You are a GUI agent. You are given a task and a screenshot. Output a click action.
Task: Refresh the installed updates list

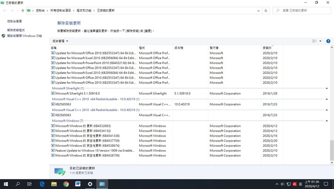[x=266, y=11]
